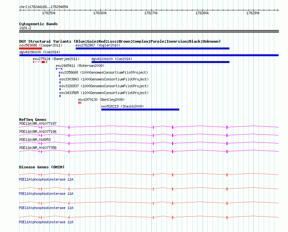
Task: Select the blue esv2762967 gain variant bar
Action: [152, 48]
